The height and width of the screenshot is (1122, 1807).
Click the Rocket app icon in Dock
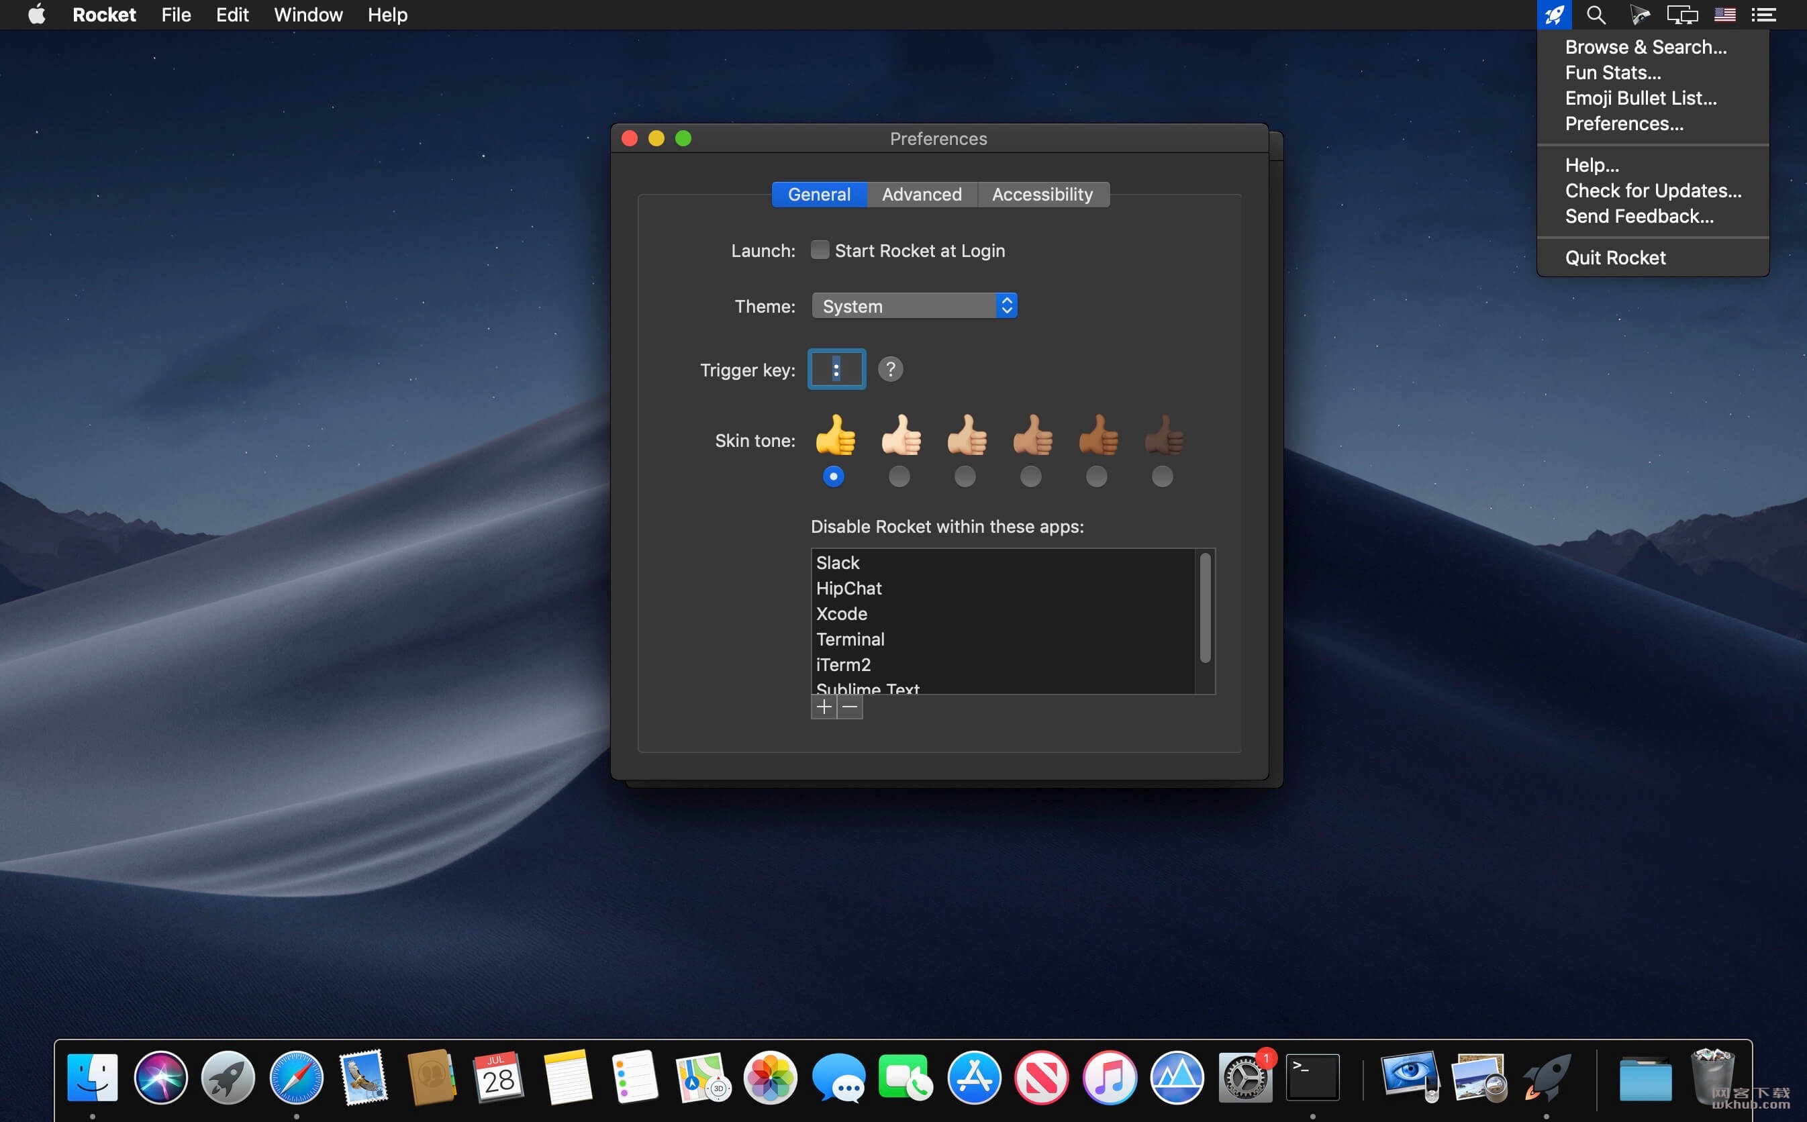click(x=1547, y=1078)
